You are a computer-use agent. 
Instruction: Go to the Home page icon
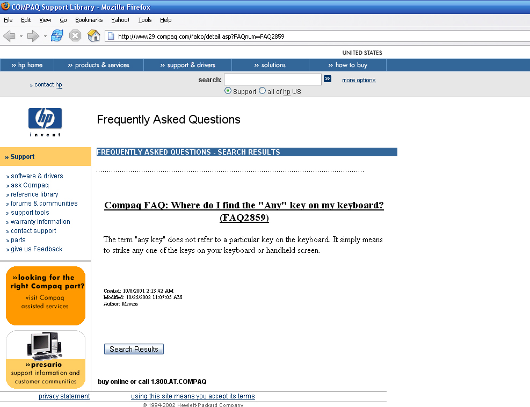(x=93, y=35)
